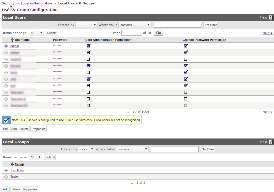The width and height of the screenshot is (274, 192).
Task: Click the checkmark icon in the LDAP note
Action: pos(6,120)
